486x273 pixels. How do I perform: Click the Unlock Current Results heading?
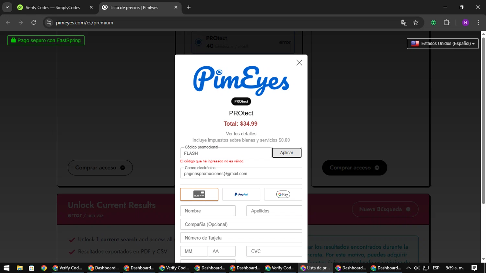coord(112,205)
